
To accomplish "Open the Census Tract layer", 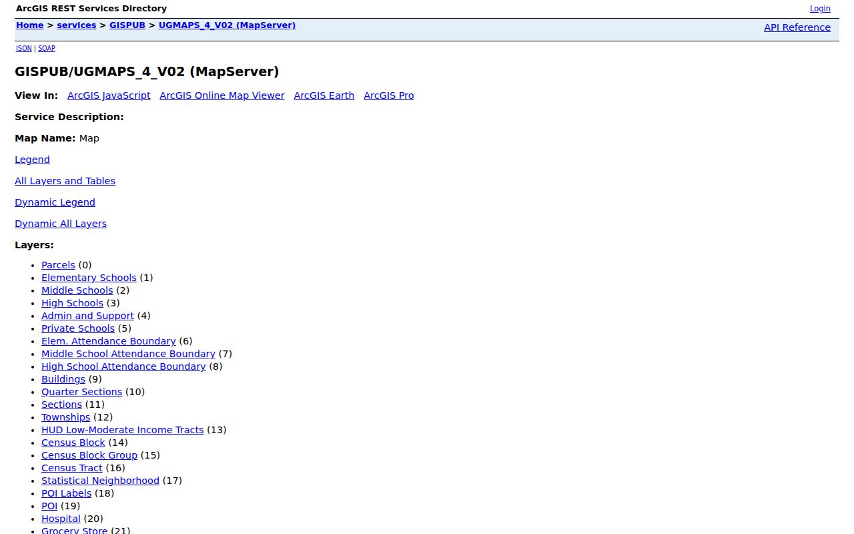I will (72, 468).
